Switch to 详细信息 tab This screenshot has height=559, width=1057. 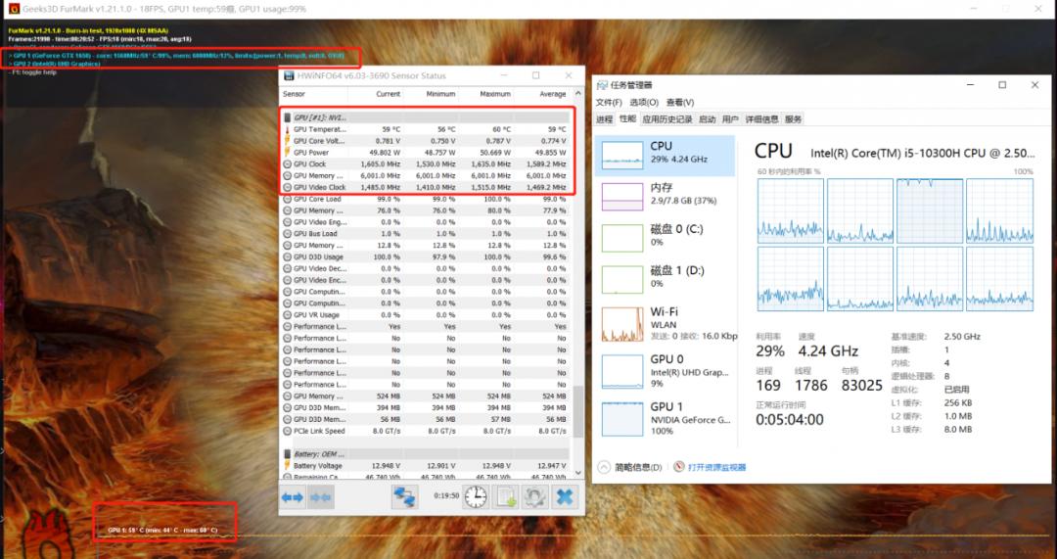(x=761, y=119)
